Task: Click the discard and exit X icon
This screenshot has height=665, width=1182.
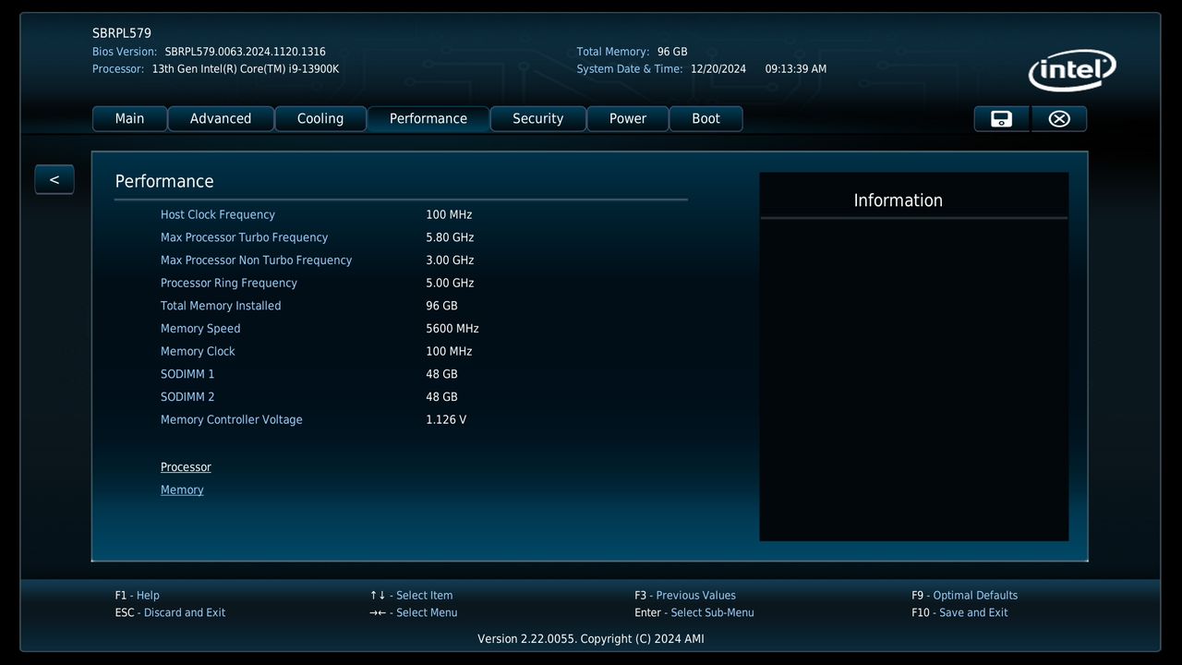Action: pyautogui.click(x=1059, y=118)
